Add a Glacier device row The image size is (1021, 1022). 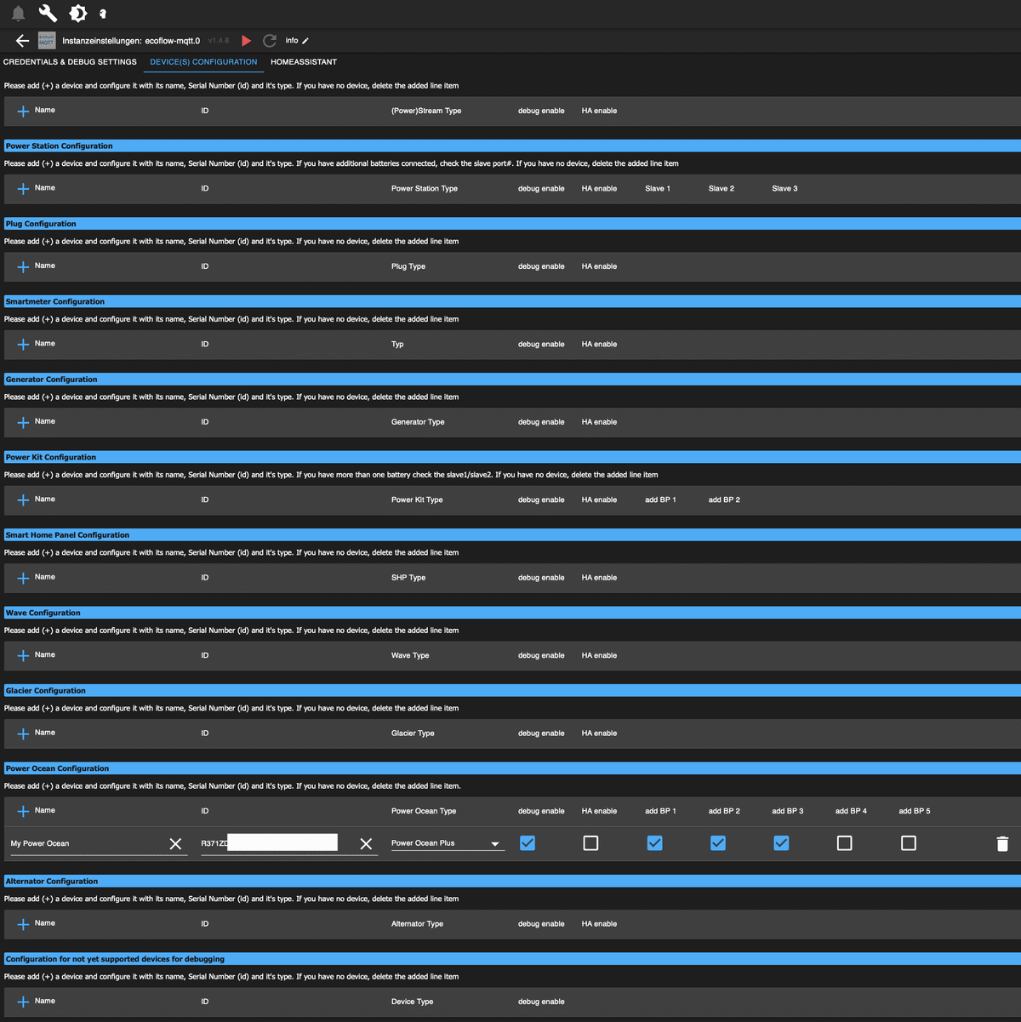23,734
